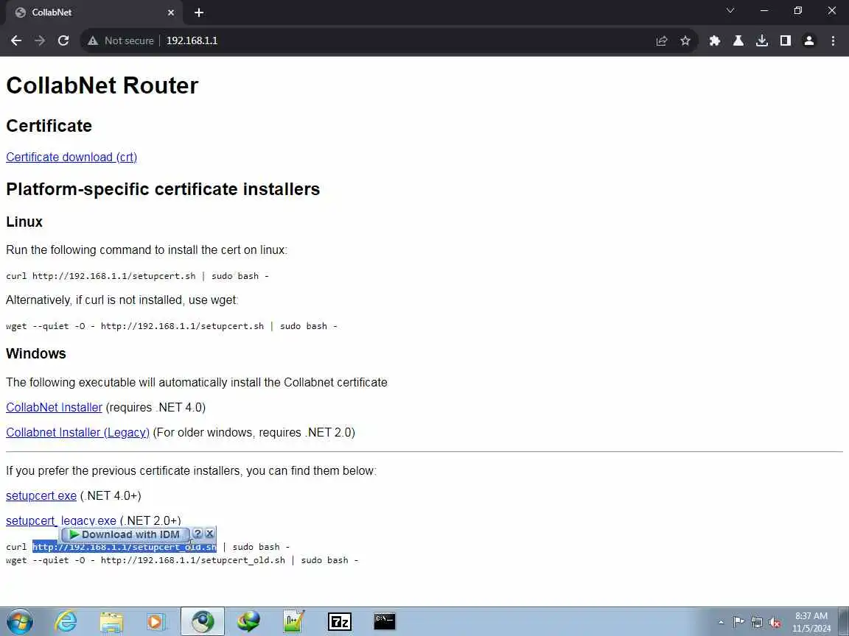849x636 pixels.
Task: Open the Chrome Labs flask icon
Action: [x=738, y=40]
